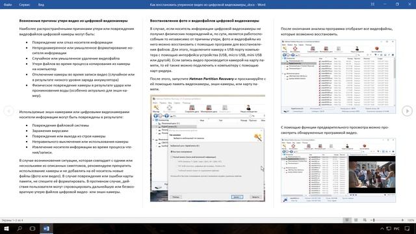
Task: Click the Word icon in taskbar
Action: click(x=46, y=228)
